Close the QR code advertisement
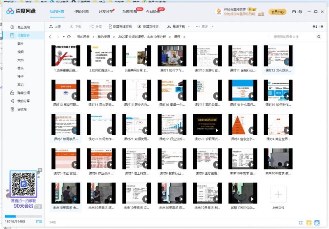This screenshot has height=229, width=329. [40, 170]
